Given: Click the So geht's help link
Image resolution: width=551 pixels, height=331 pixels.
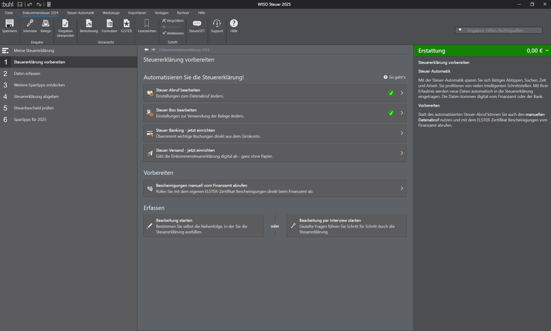Looking at the screenshot, I should point(395,77).
